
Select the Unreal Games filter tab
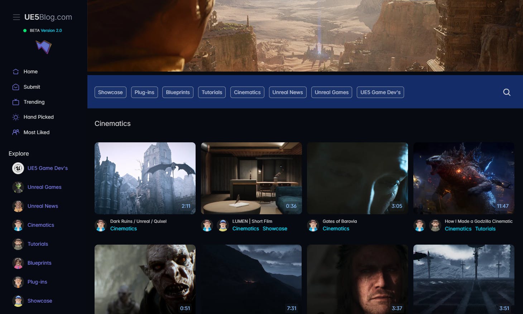pyautogui.click(x=332, y=92)
